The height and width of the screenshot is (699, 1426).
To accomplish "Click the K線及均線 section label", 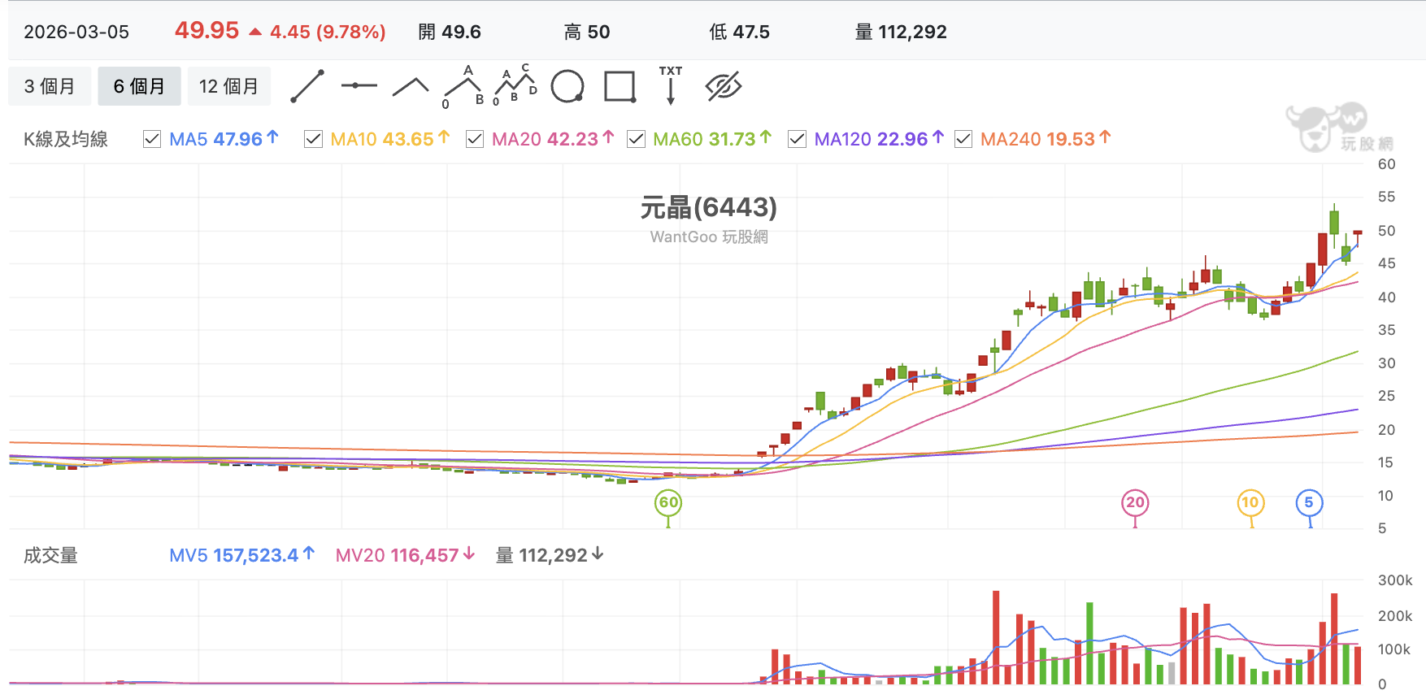I will (66, 139).
